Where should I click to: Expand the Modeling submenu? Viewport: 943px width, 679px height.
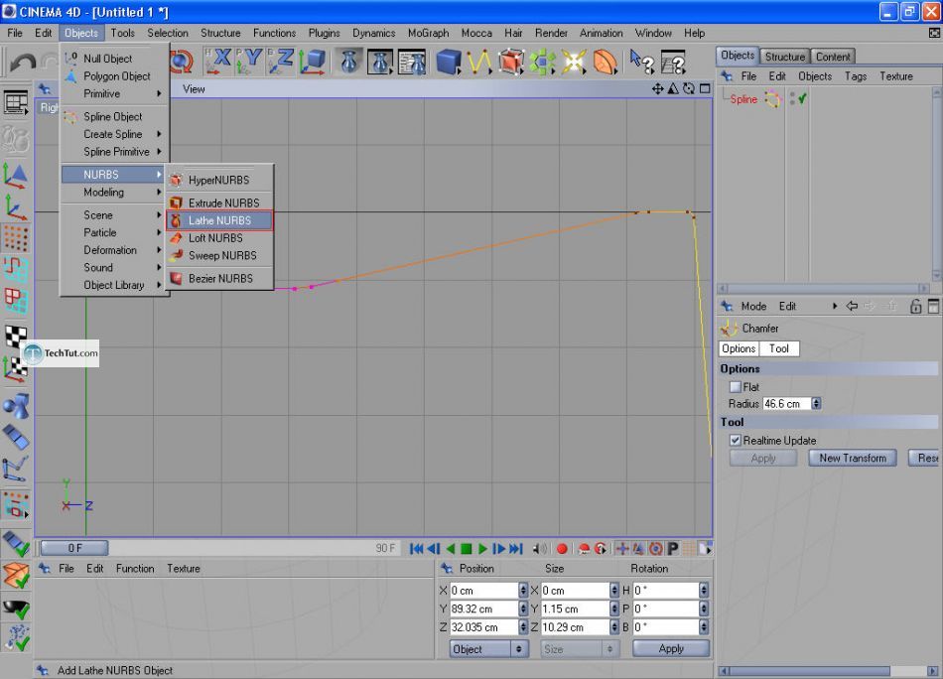coord(115,193)
